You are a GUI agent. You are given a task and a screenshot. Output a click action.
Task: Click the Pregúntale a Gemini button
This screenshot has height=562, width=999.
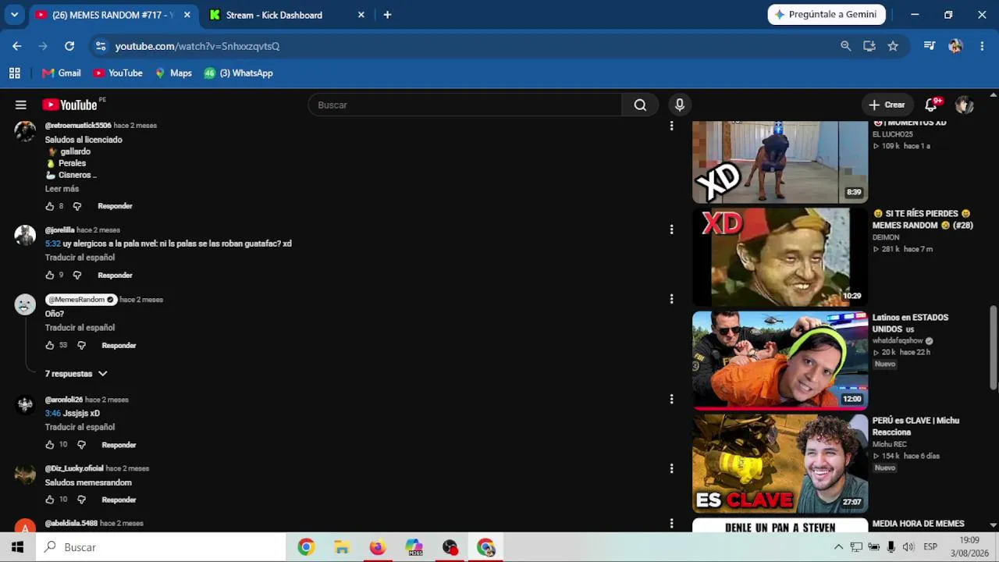[x=827, y=15]
